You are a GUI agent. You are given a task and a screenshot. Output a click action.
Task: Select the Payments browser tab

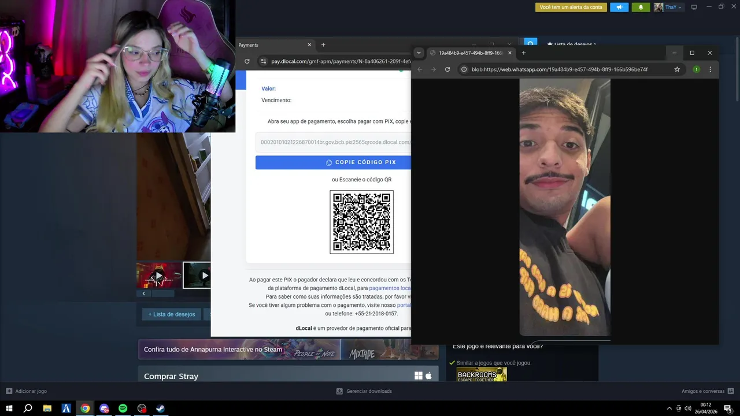(x=275, y=45)
